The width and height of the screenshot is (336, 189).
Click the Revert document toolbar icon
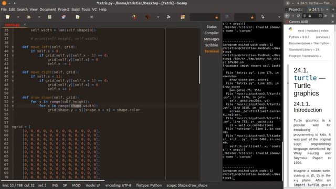point(78,17)
